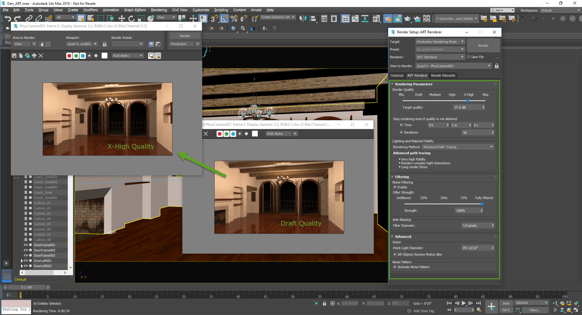582x315 pixels.
Task: Click the Undo icon in the main toolbar
Action: 8,18
